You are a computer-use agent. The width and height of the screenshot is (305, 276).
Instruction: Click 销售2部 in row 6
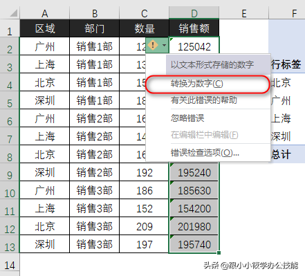click(x=95, y=118)
